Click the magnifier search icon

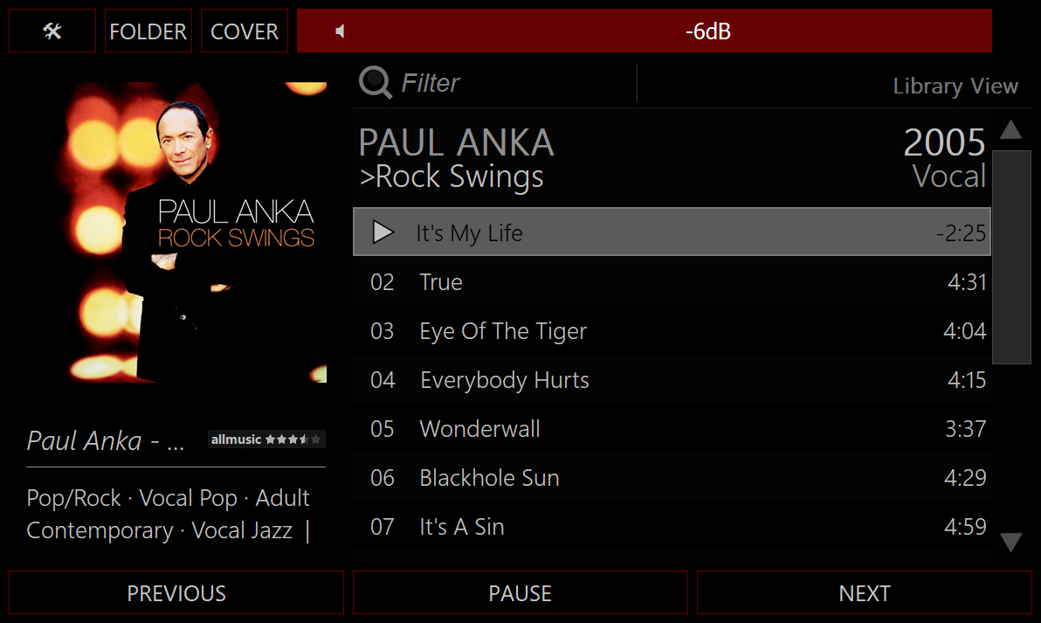point(376,84)
